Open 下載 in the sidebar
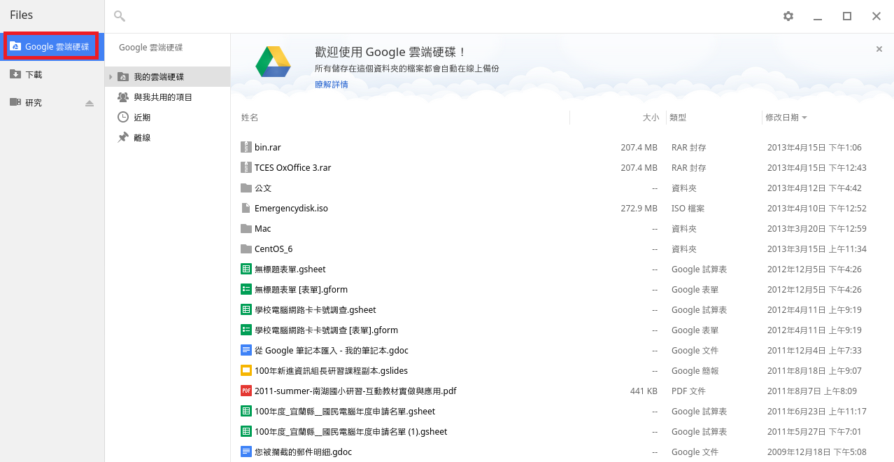This screenshot has width=894, height=462. pos(52,74)
